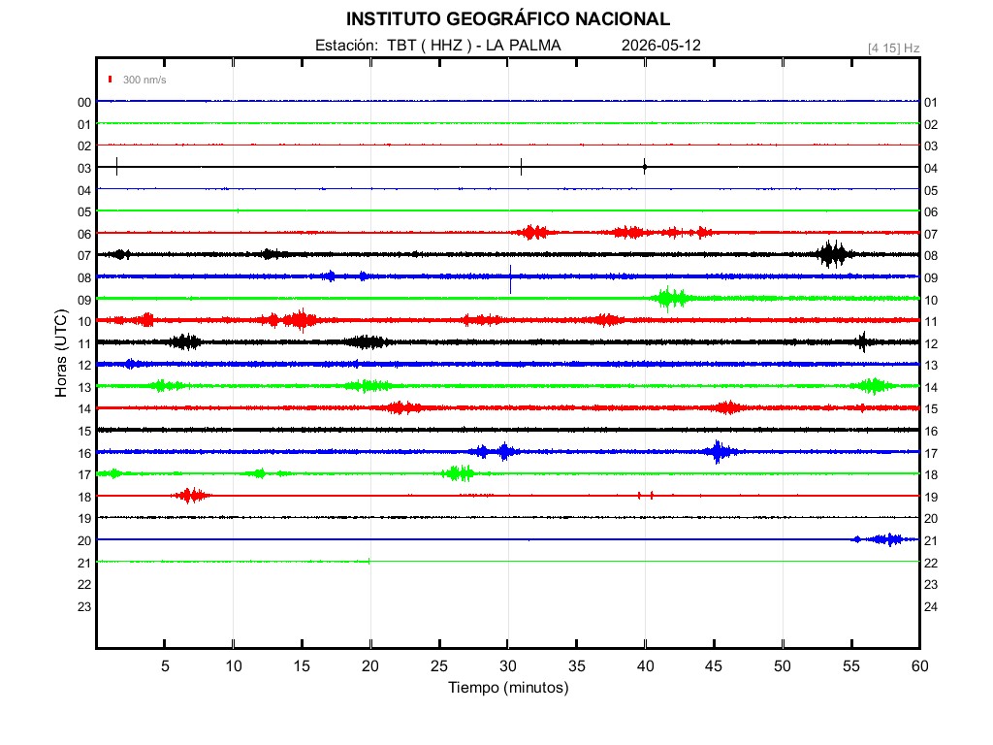Click the [4 15] Hz filter label
The height and width of the screenshot is (745, 993).
(893, 49)
